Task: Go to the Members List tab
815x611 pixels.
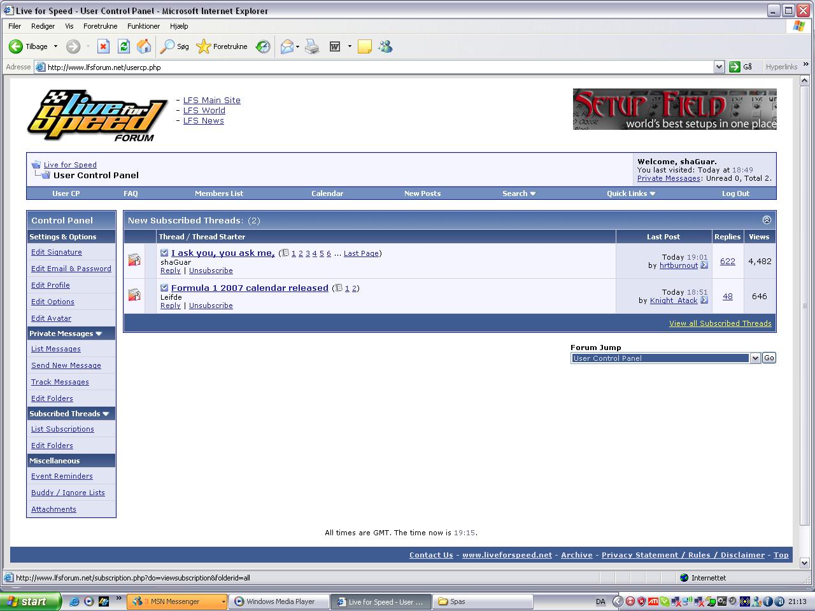Action: 219,193
